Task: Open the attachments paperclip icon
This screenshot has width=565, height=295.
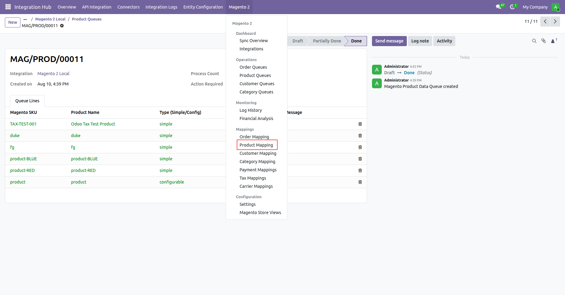Action: coord(544,41)
